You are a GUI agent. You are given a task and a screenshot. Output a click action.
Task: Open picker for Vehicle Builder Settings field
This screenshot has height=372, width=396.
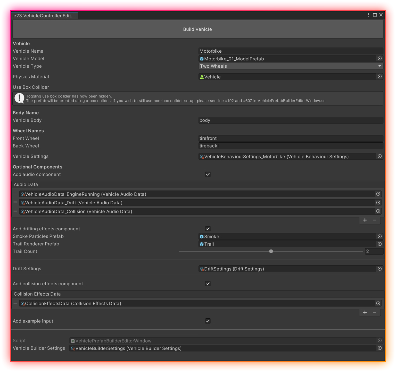379,348
